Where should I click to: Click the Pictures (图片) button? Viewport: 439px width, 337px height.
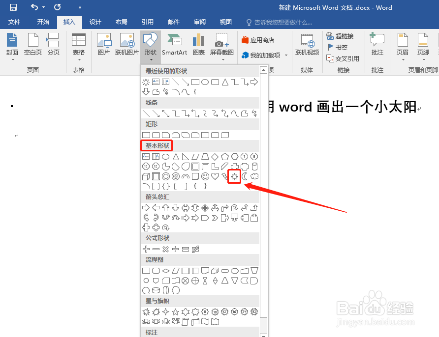click(x=104, y=44)
